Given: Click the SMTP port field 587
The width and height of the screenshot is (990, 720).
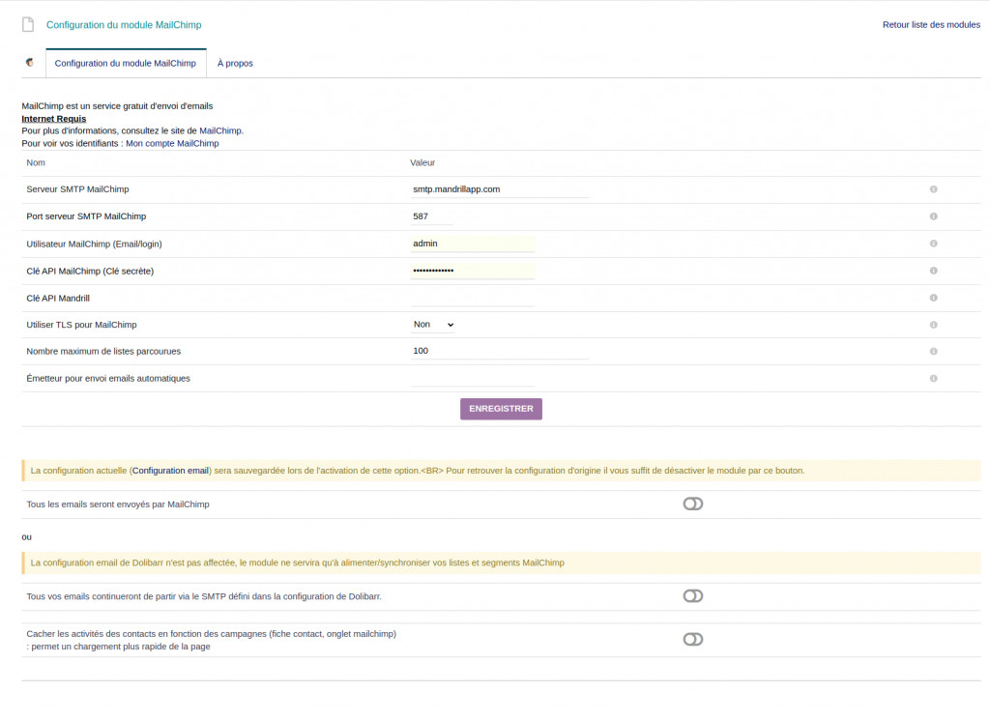Looking at the screenshot, I should (431, 216).
